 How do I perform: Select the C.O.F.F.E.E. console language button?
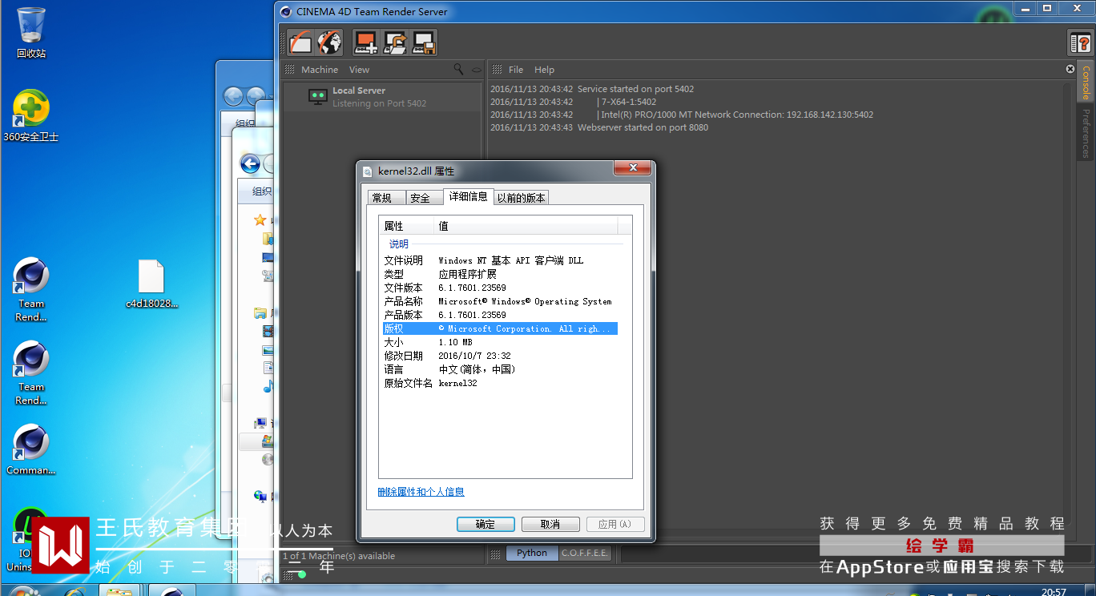pyautogui.click(x=585, y=553)
